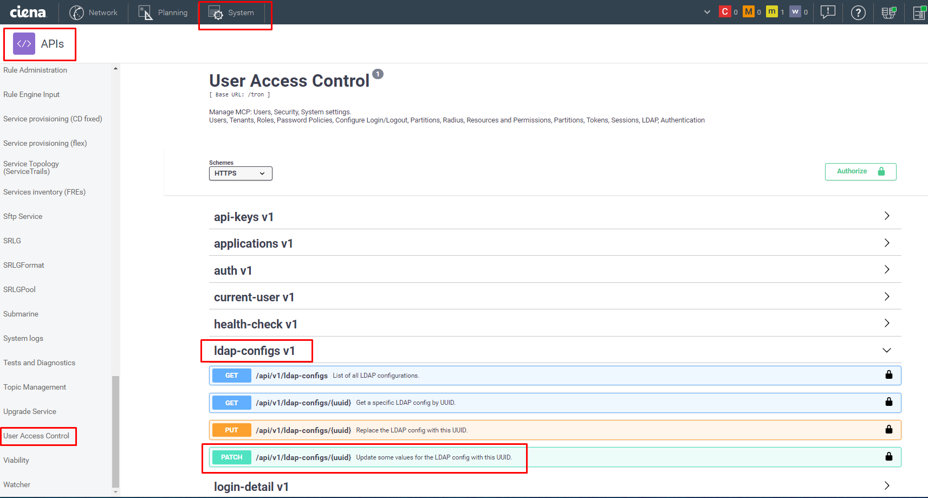This screenshot has width=928, height=498.
Task: Open the audit log icon at top right
Action: (x=919, y=12)
